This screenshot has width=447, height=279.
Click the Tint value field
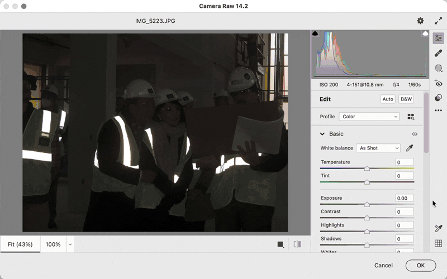pos(405,176)
